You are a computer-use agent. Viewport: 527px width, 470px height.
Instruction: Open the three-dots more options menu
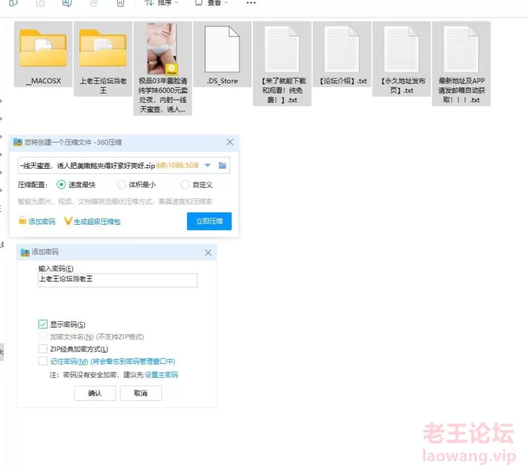coord(251,3)
